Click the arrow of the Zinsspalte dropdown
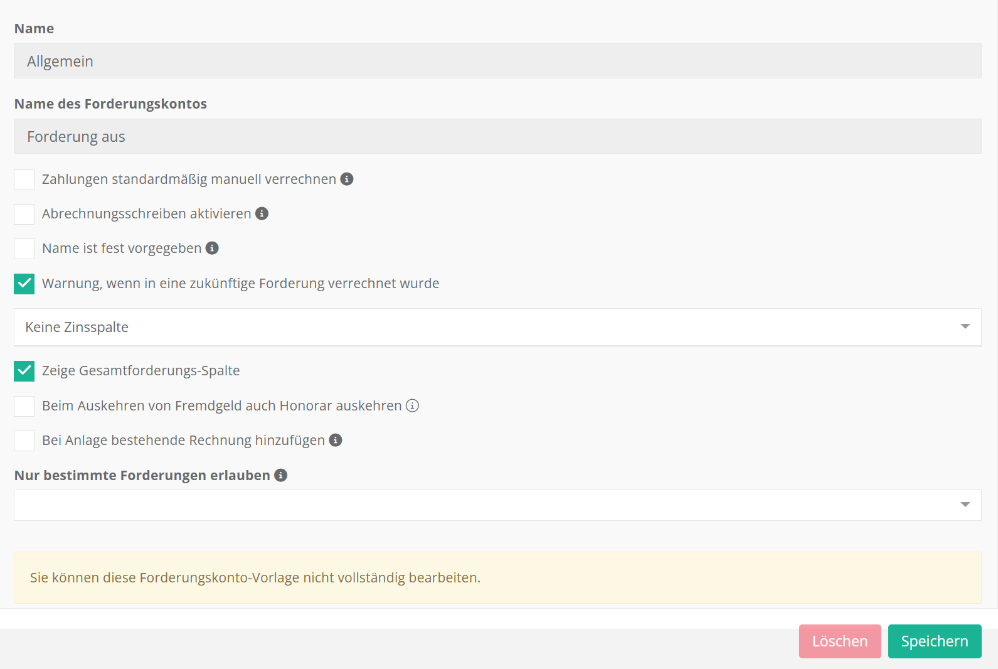This screenshot has width=998, height=669. click(x=965, y=326)
